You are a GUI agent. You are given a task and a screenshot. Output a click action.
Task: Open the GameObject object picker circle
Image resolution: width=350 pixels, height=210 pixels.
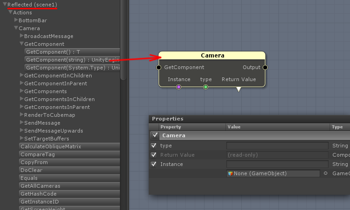pyautogui.click(x=325, y=173)
